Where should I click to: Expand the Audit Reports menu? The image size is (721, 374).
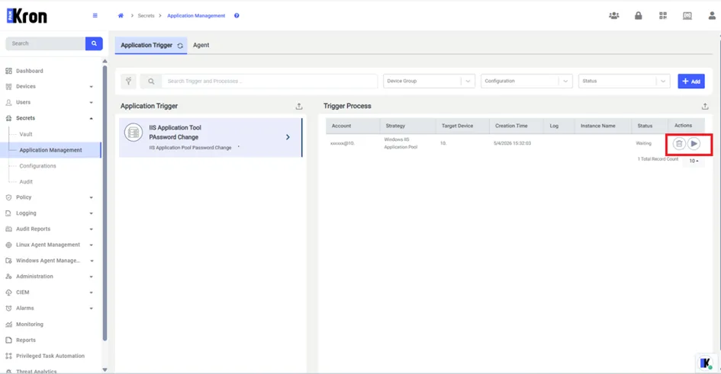91,229
